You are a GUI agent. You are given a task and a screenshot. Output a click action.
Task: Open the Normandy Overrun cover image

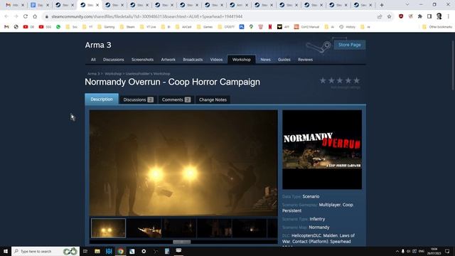322,149
